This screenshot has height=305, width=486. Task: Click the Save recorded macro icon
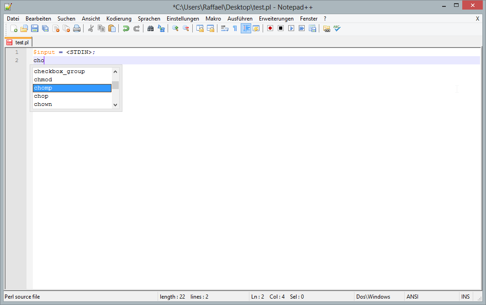click(x=312, y=28)
